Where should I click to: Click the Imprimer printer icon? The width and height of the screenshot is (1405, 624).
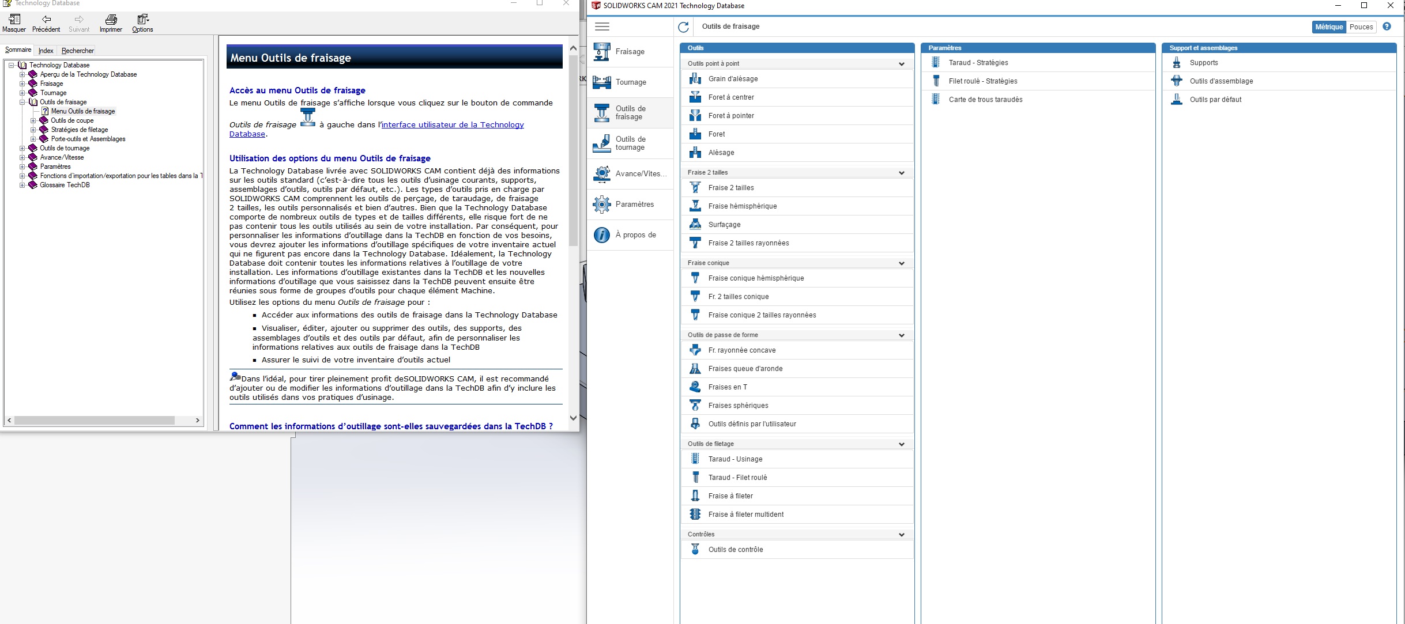pyautogui.click(x=111, y=20)
